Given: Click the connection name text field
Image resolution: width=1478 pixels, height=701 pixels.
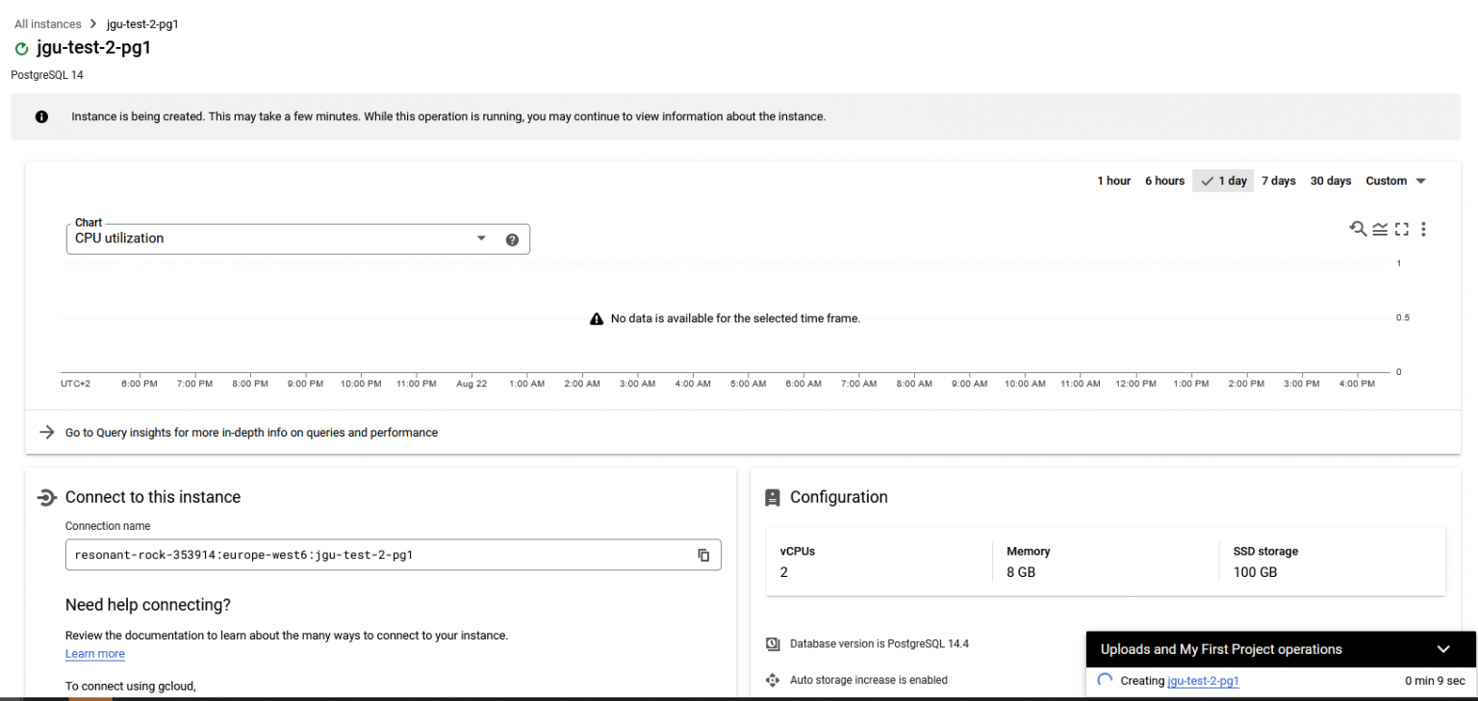Looking at the screenshot, I should [375, 555].
